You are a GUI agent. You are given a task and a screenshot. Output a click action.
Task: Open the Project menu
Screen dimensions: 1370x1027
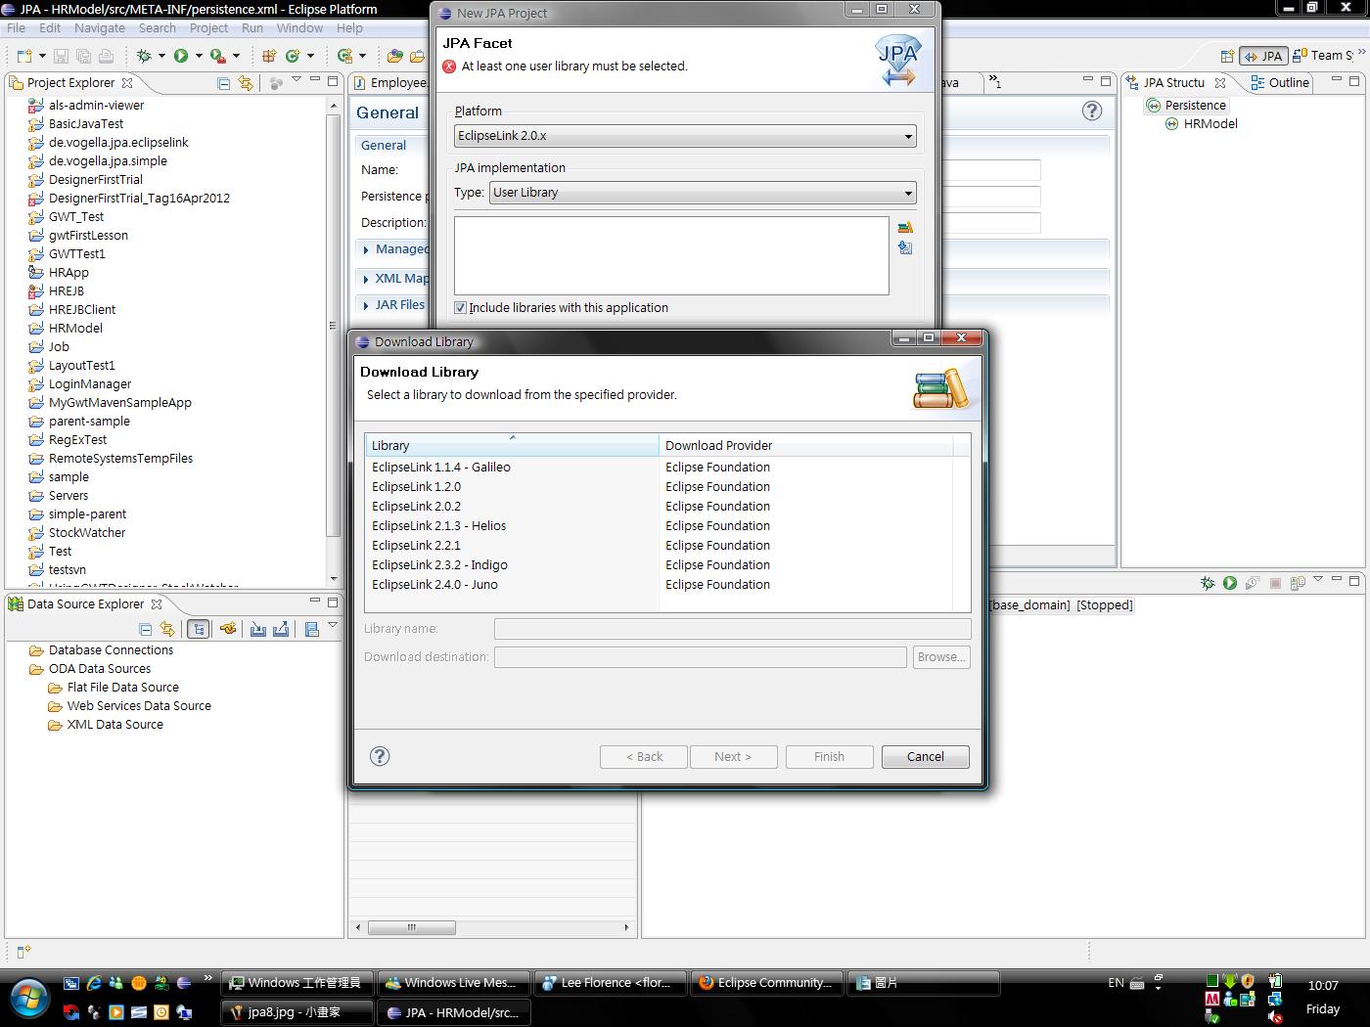[x=208, y=28]
